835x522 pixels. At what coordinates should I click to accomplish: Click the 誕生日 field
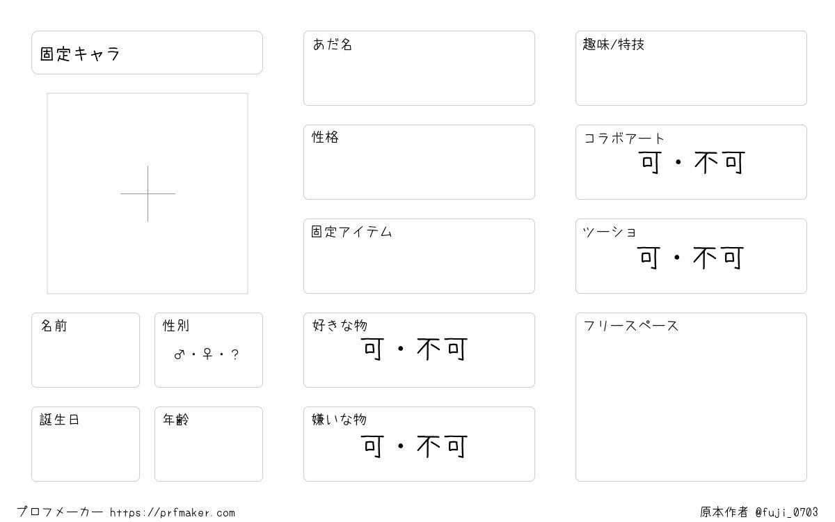point(86,444)
